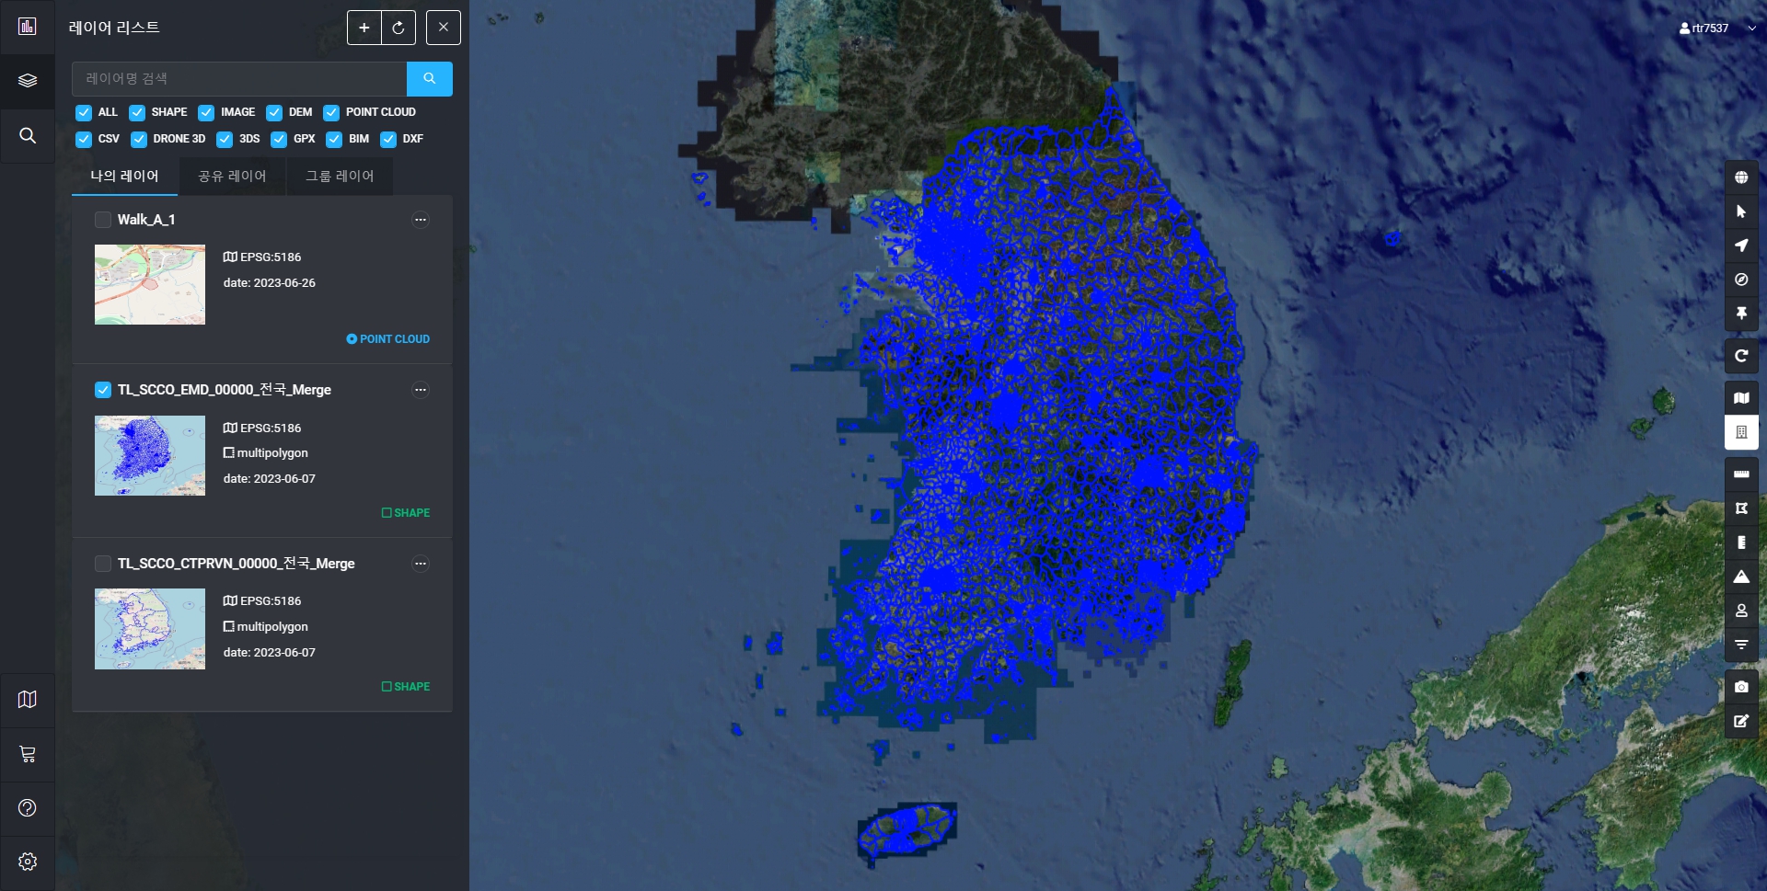Switch to the 공유 레이어 tab
This screenshot has width=1767, height=891.
point(232,176)
